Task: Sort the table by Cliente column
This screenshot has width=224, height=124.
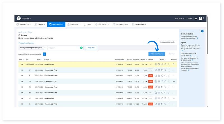Action: [47, 59]
